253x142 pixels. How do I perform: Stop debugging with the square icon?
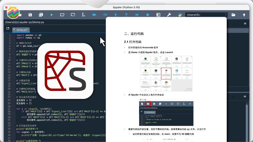pyautogui.click(x=148, y=15)
